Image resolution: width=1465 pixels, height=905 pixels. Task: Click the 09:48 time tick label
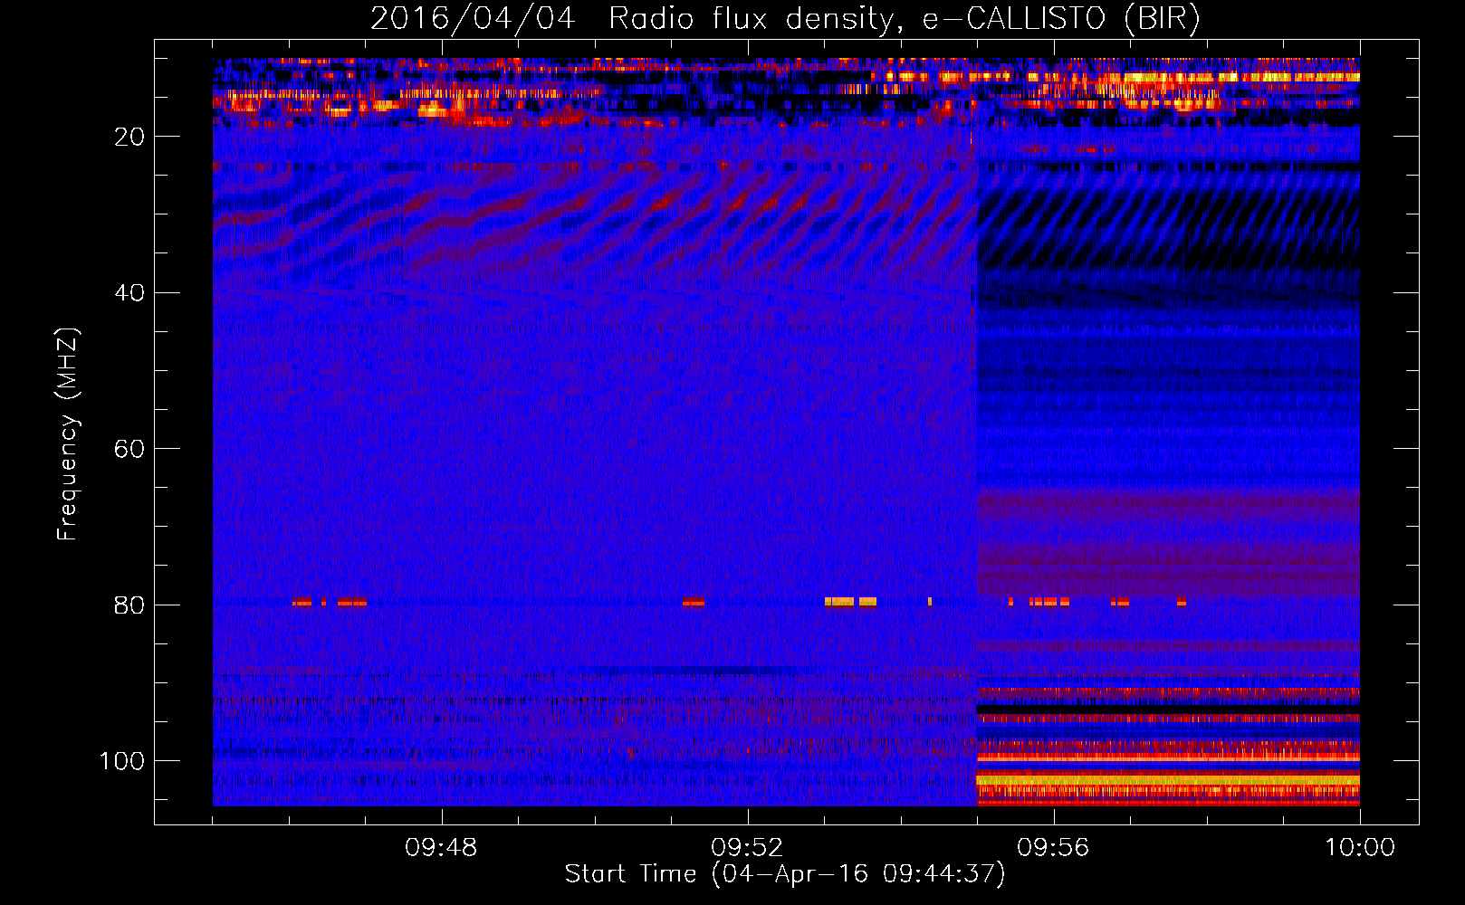coord(441,848)
